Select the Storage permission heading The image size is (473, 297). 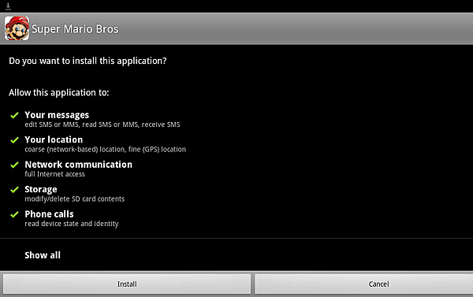41,189
